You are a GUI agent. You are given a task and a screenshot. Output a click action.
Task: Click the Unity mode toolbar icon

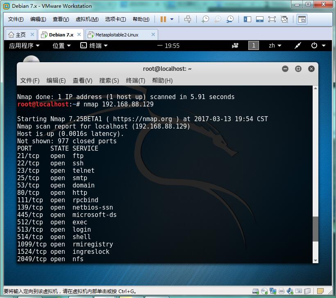pos(284,19)
